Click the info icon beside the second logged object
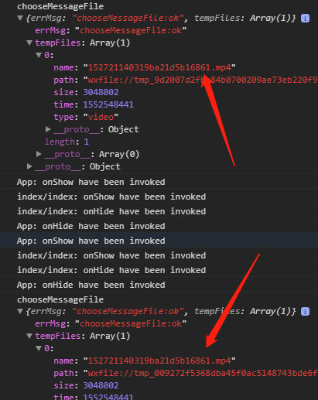The width and height of the screenshot is (318, 400). click(x=305, y=312)
